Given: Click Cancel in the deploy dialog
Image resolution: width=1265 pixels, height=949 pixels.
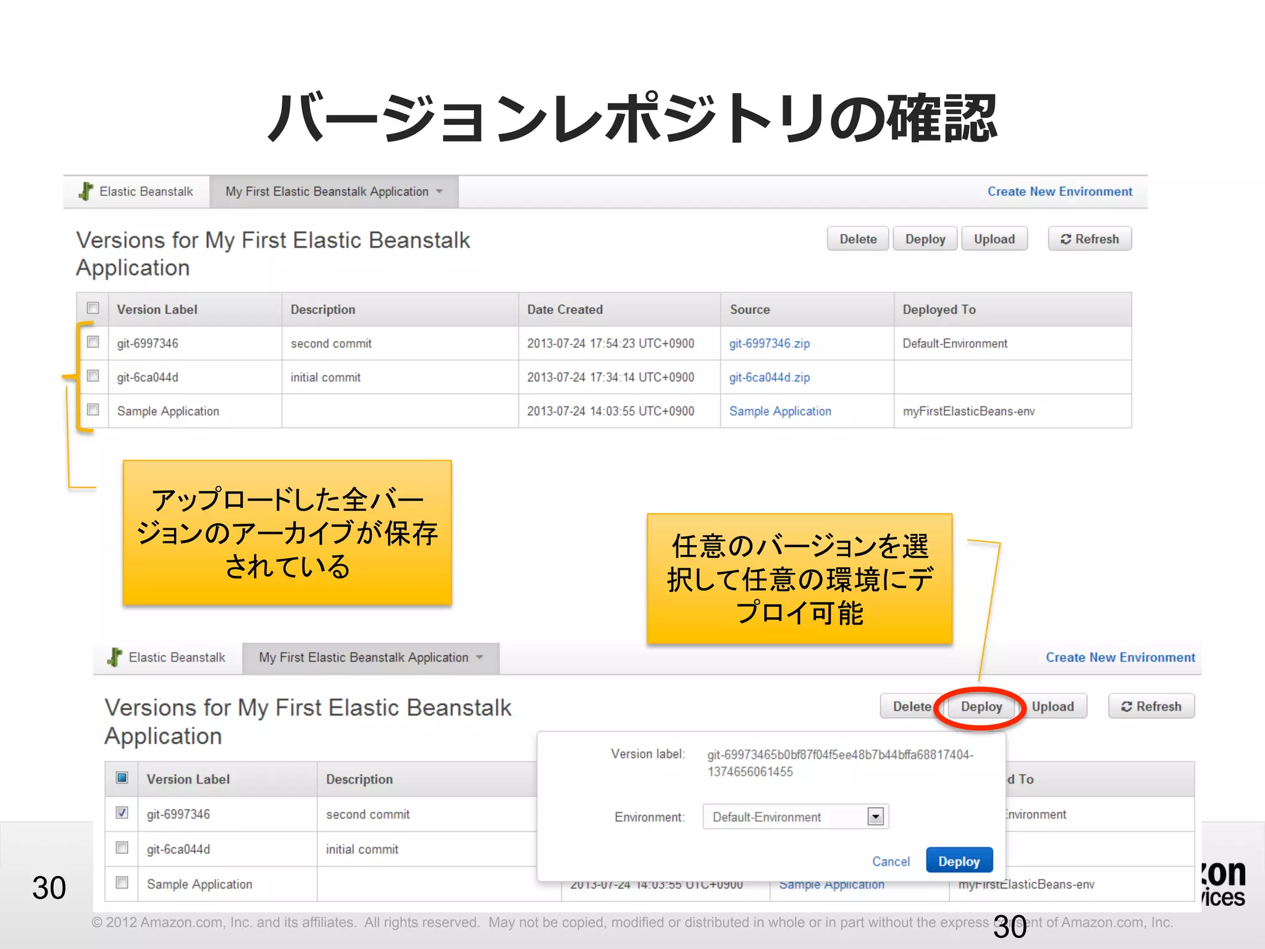Looking at the screenshot, I should (x=891, y=861).
